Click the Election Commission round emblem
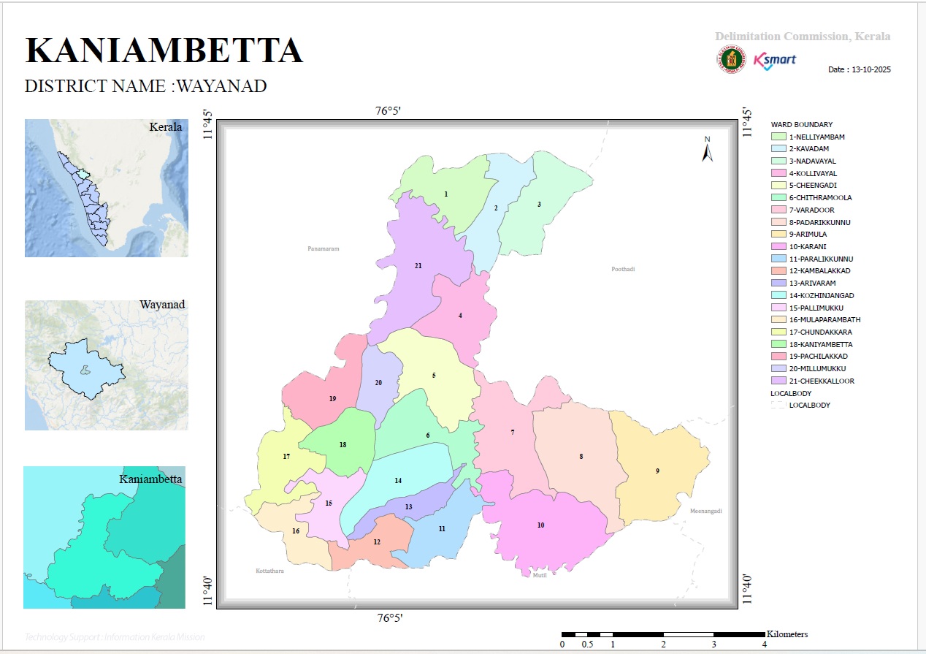 tap(730, 61)
